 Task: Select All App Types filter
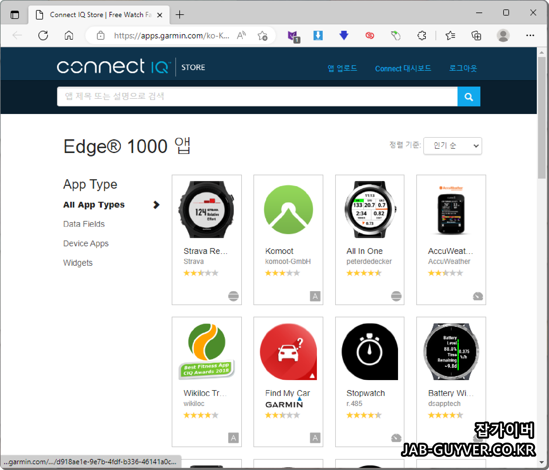tap(94, 205)
